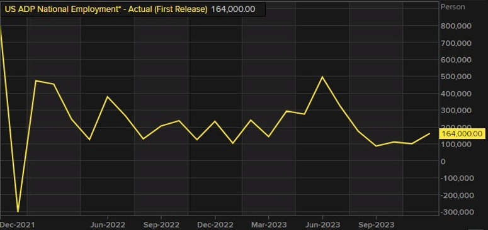This screenshot has width=488, height=230.
Task: Click the June 2023 peak on line
Action: (x=322, y=77)
